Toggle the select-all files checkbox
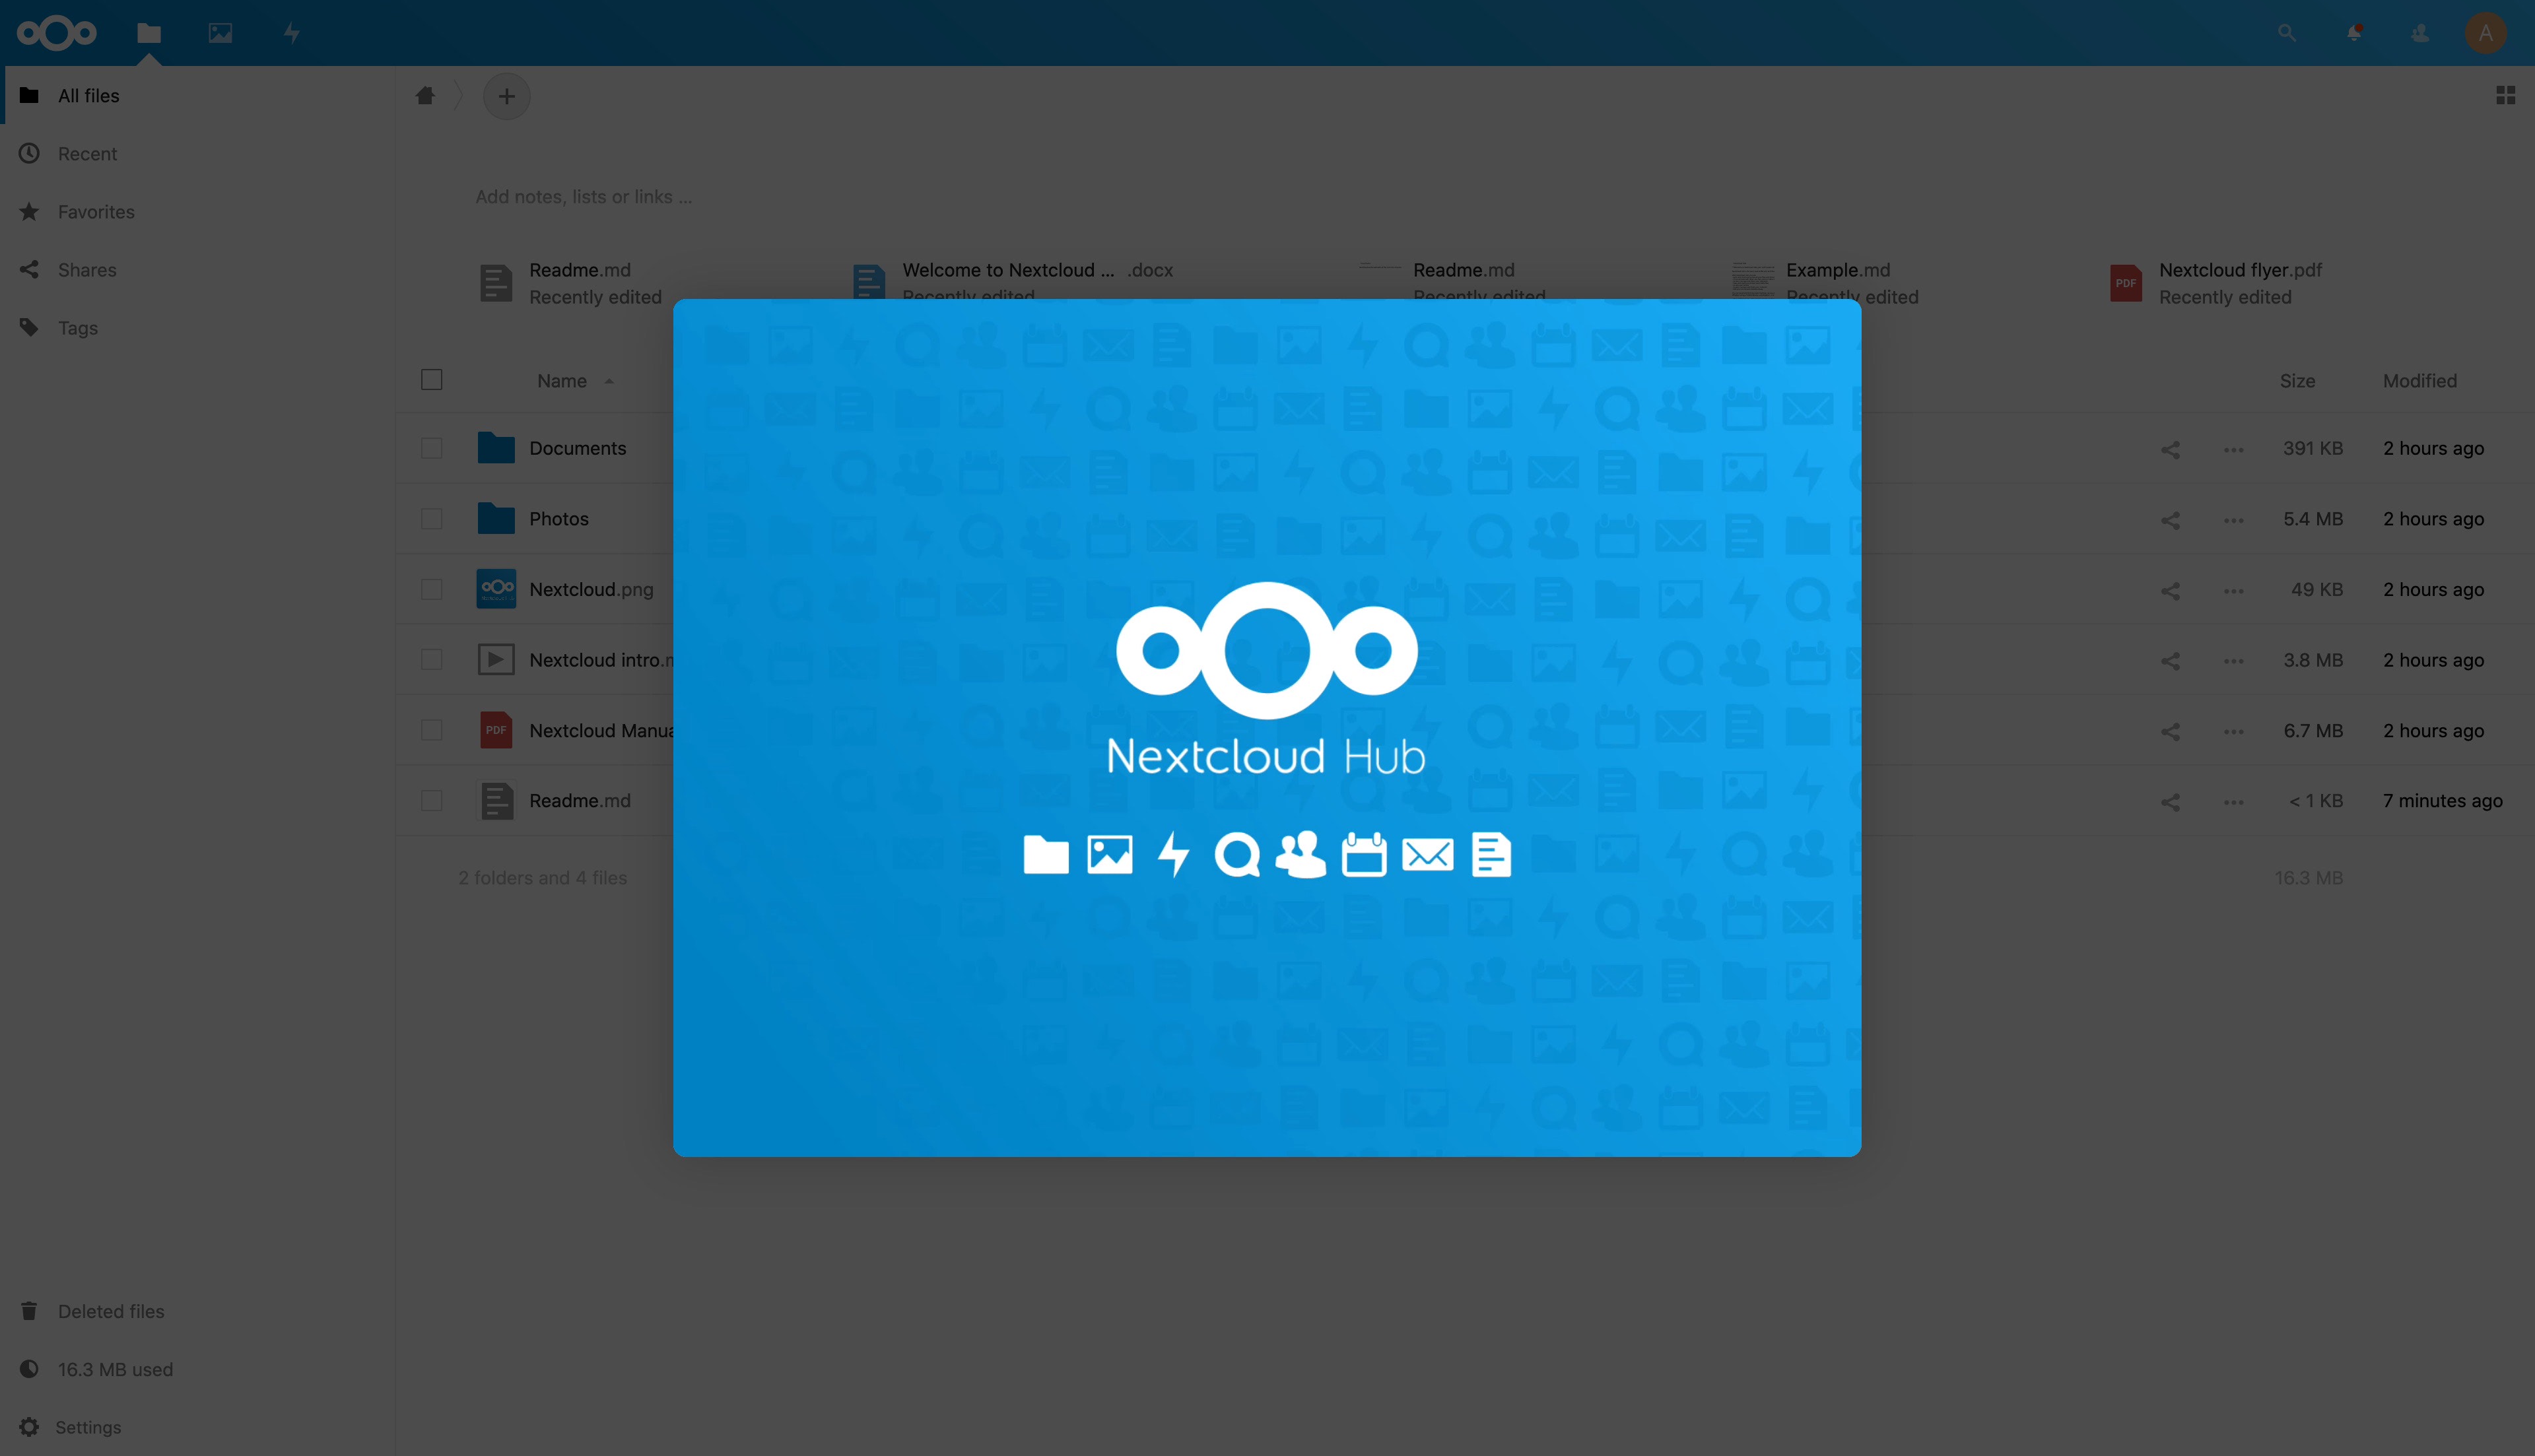 432,380
